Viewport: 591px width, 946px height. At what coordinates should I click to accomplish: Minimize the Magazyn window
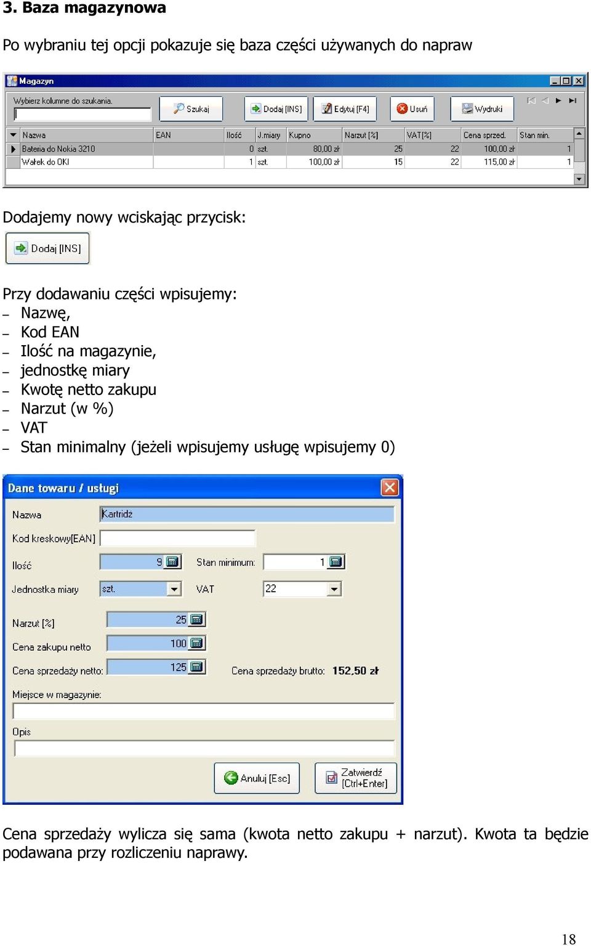point(555,81)
